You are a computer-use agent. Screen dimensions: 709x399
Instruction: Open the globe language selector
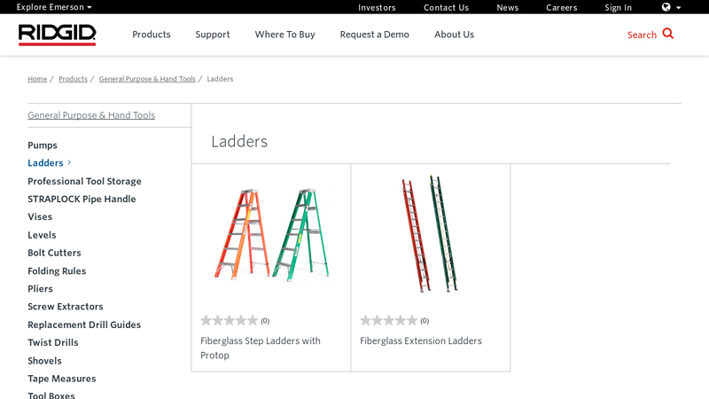click(x=671, y=7)
